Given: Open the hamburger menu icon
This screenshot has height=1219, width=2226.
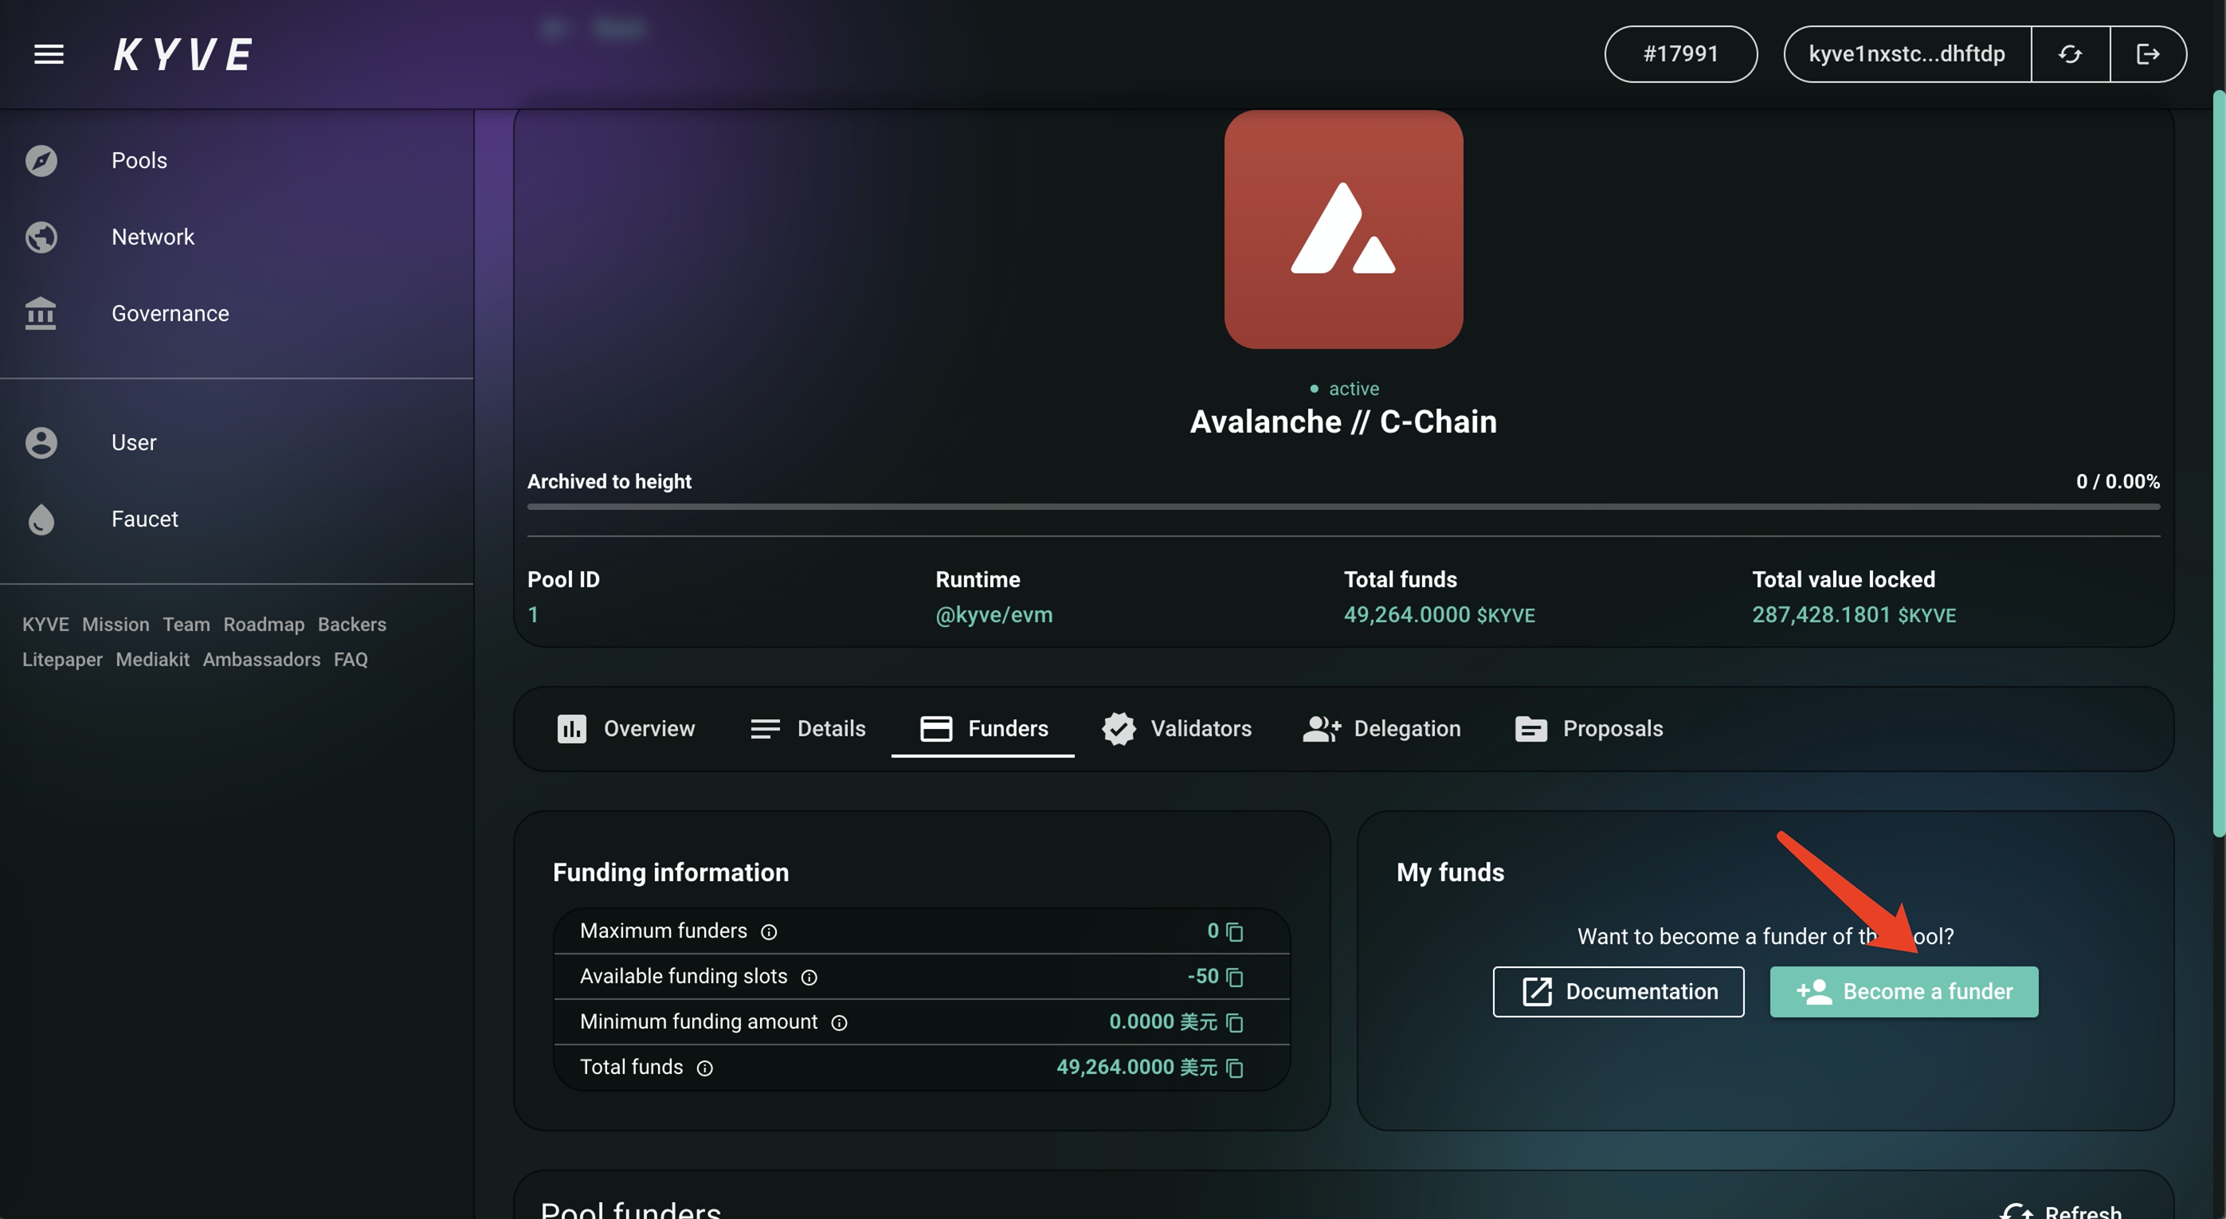Looking at the screenshot, I should click(49, 54).
